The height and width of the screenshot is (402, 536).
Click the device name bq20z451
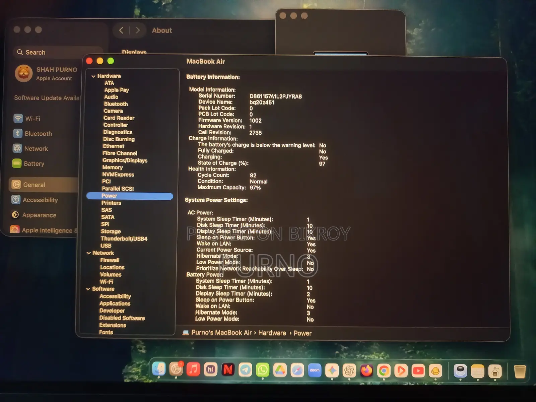262,103
